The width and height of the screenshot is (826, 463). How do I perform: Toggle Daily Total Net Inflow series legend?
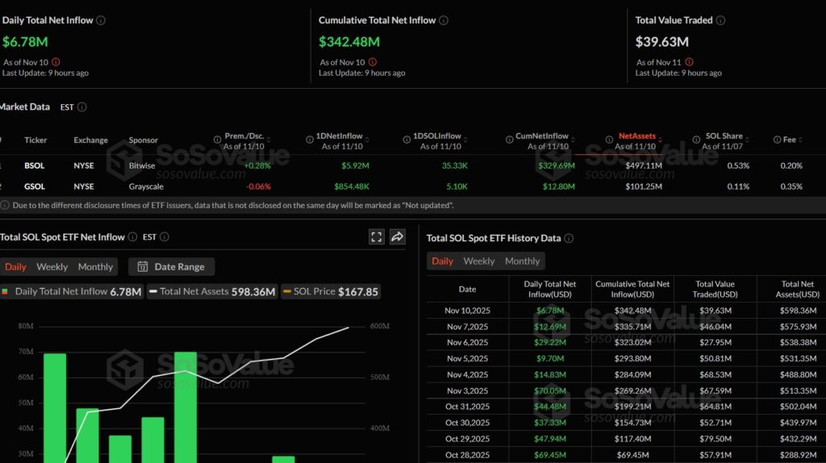[x=71, y=291]
